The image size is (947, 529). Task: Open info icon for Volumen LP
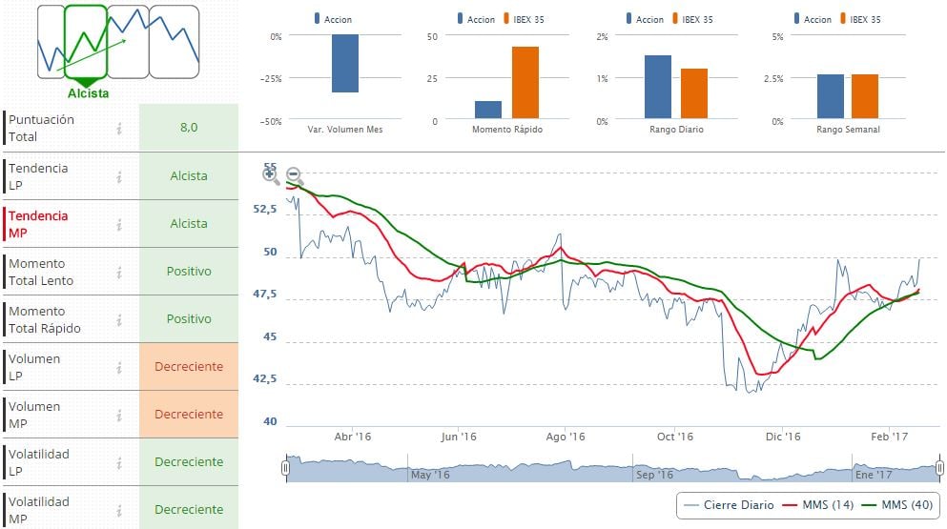coord(119,368)
